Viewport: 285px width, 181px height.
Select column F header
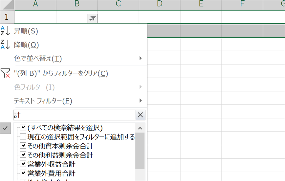tap(242, 4)
